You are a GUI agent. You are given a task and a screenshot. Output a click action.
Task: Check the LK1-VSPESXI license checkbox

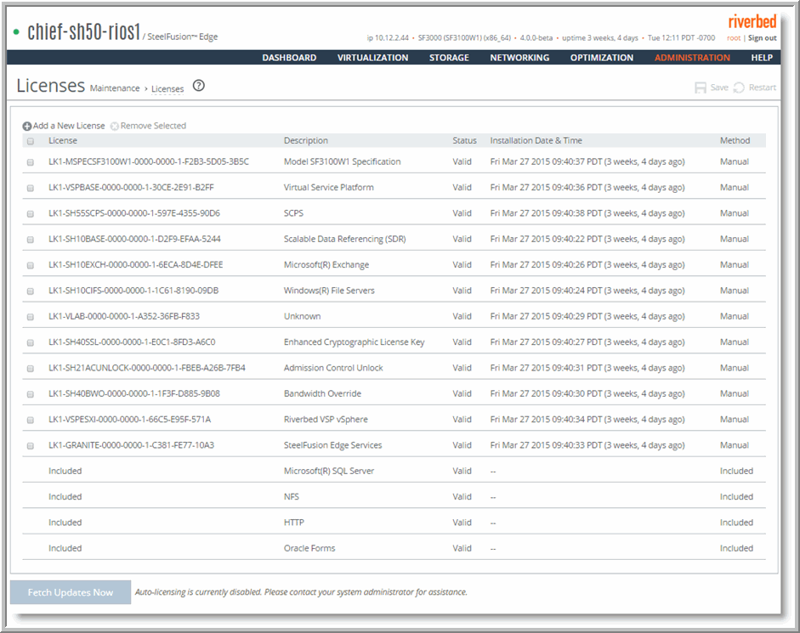tap(31, 420)
